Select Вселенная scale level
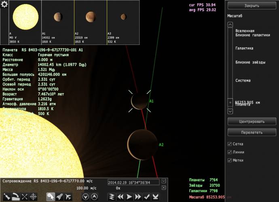Screen dimensions: 279x202 coord(245,31)
